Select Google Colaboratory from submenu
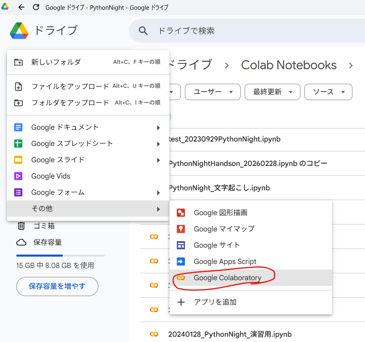This screenshot has width=365, height=342. [251, 278]
